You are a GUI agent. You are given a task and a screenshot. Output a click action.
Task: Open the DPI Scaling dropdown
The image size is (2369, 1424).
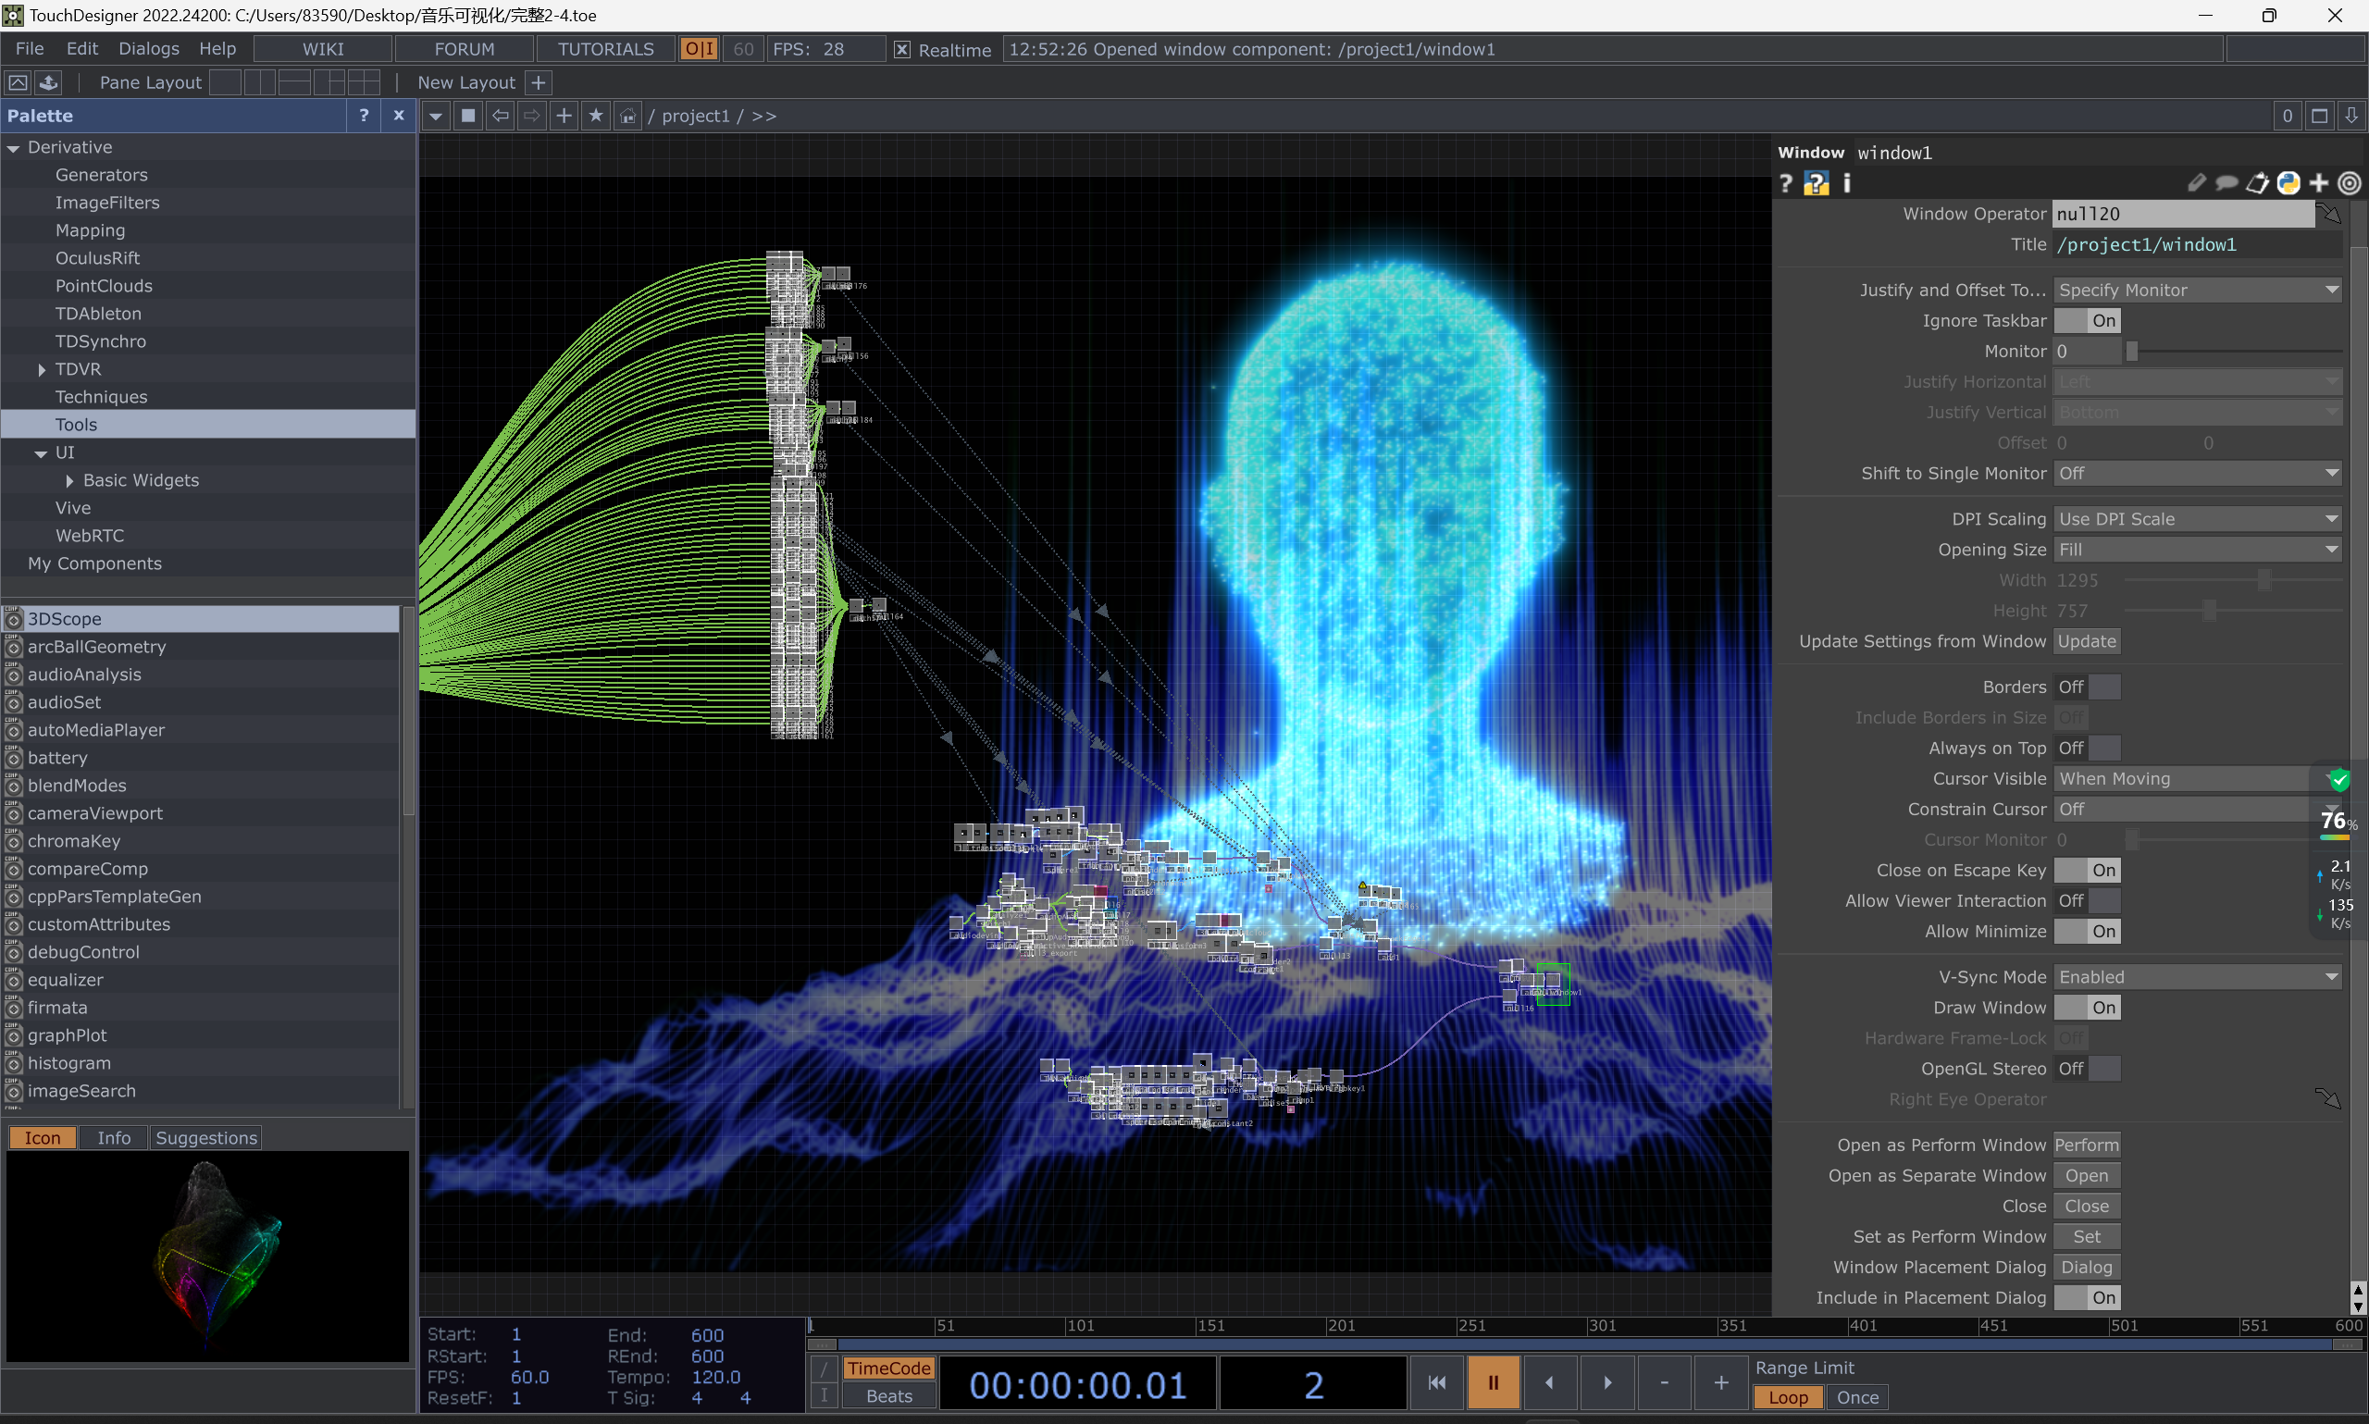click(2196, 519)
